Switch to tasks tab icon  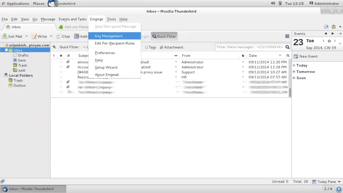tap(334, 27)
